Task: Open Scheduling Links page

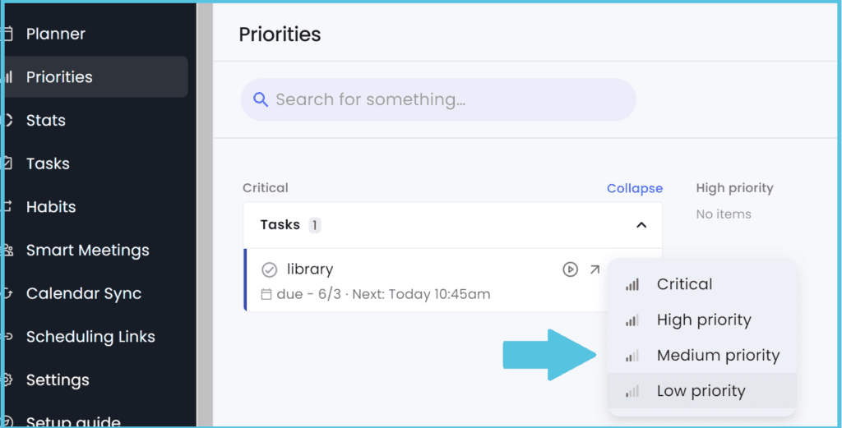Action: click(x=90, y=337)
